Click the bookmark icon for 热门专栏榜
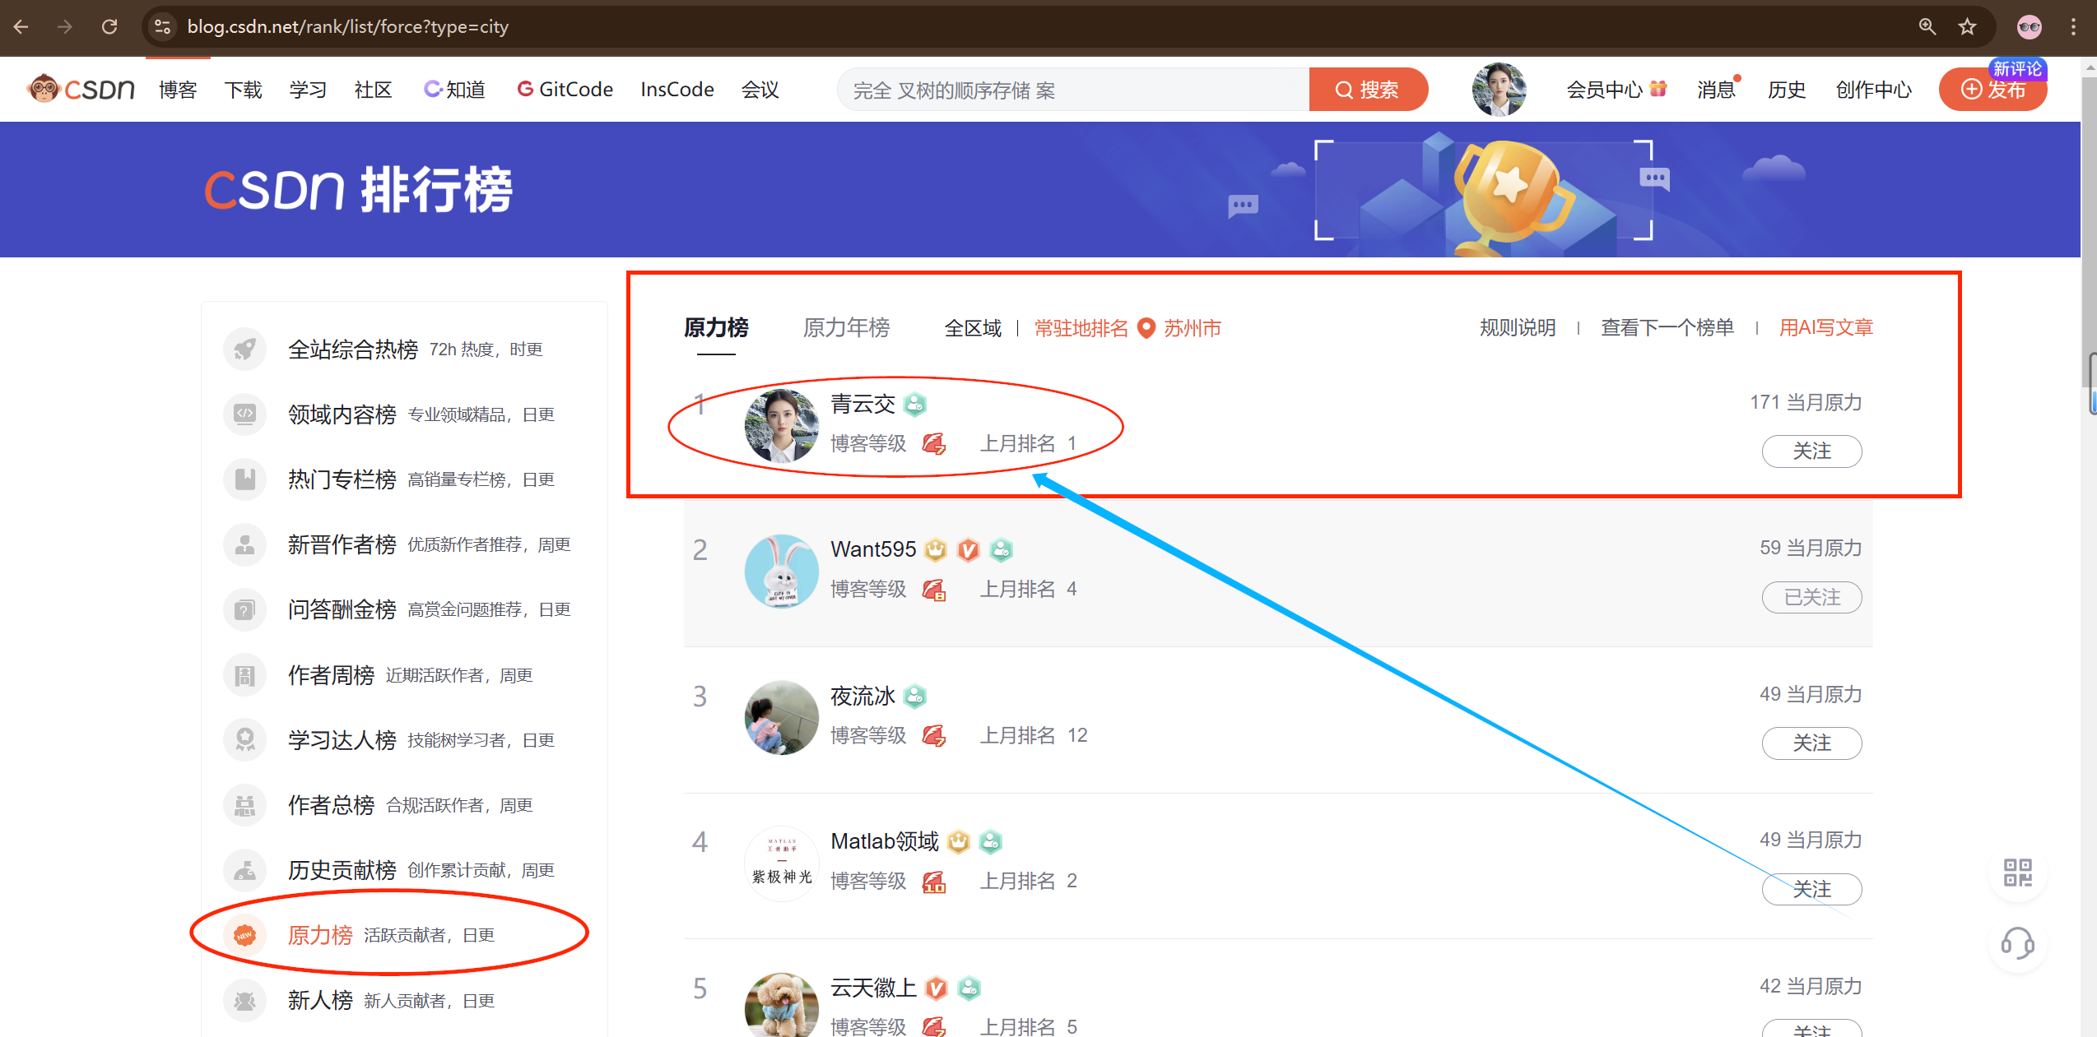 (x=244, y=479)
